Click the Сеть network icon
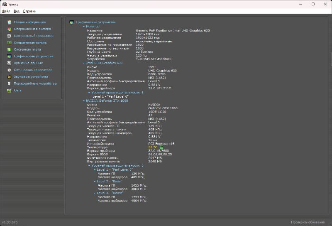Screen dimensions: 332x226 coord(9,91)
